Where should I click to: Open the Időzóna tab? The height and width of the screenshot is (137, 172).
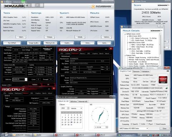tap(73, 101)
